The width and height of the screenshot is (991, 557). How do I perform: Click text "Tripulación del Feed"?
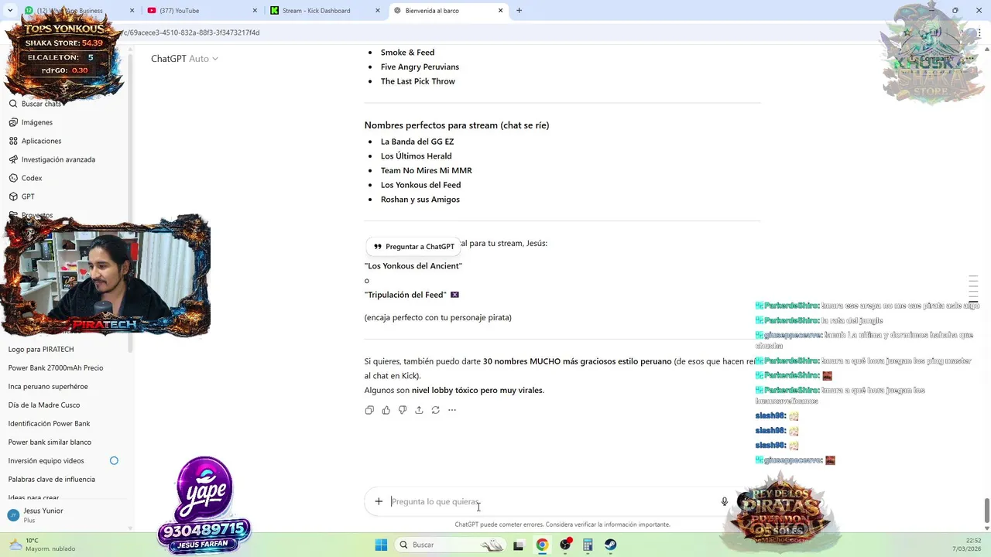click(x=406, y=295)
